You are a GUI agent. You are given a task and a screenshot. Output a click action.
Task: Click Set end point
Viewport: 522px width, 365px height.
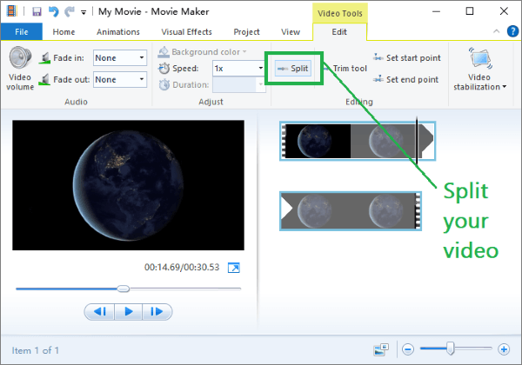pyautogui.click(x=405, y=79)
